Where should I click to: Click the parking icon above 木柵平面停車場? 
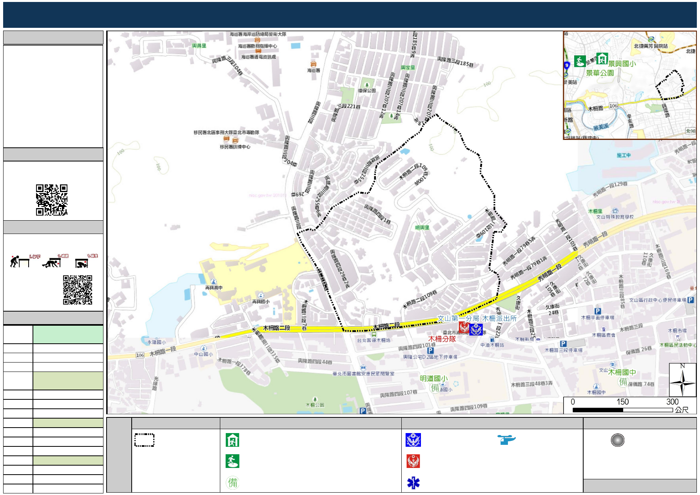coord(597,311)
